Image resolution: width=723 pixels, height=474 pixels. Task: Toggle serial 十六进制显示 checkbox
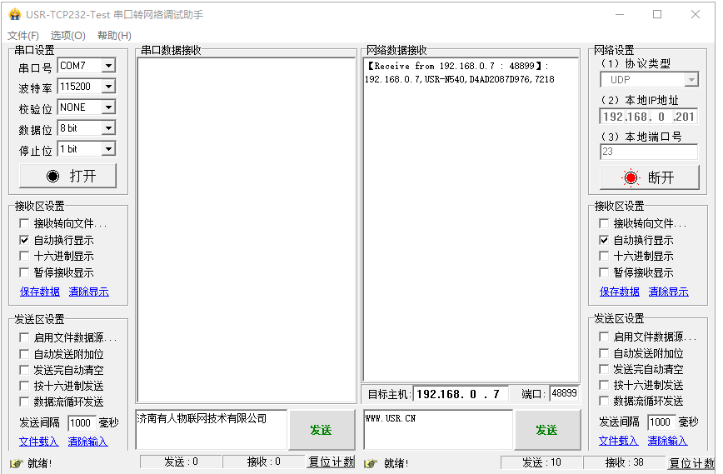(24, 256)
